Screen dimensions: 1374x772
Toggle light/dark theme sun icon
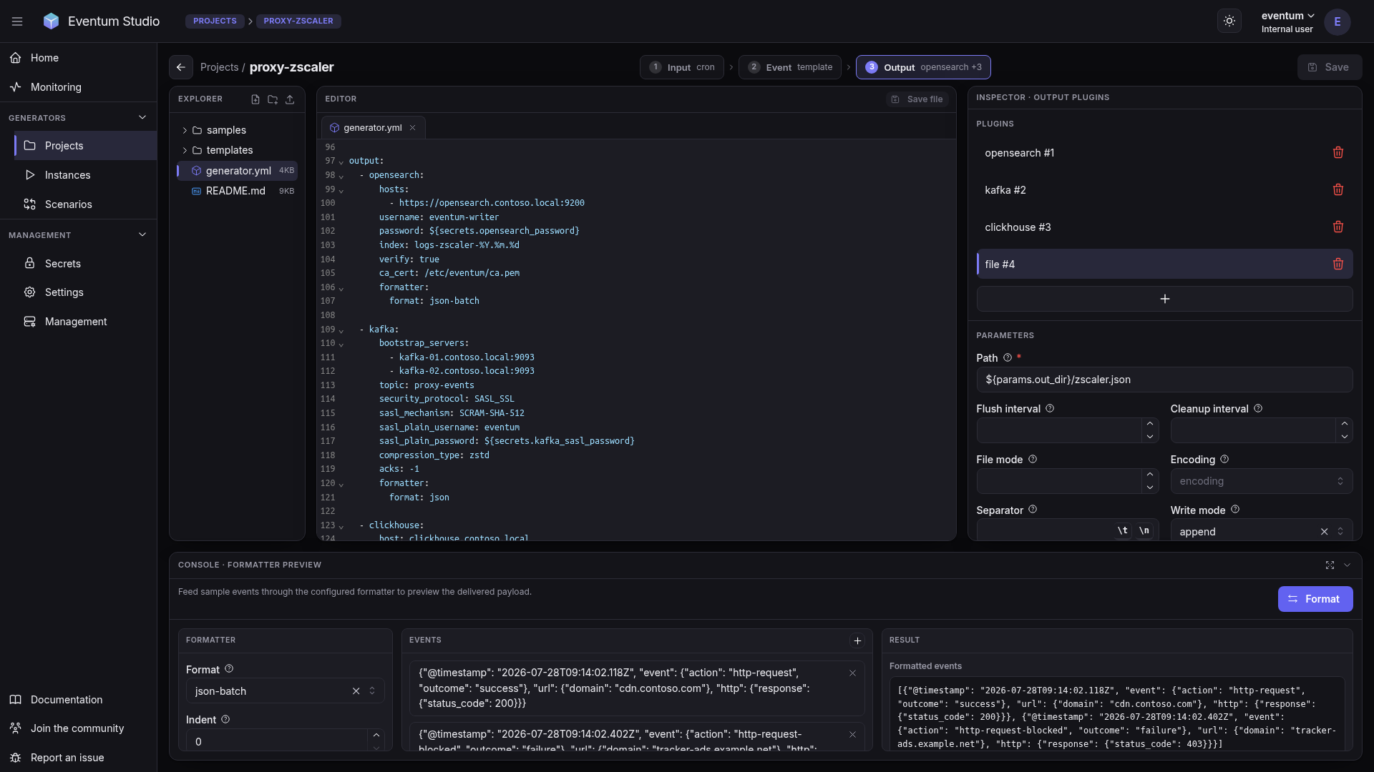[1229, 21]
